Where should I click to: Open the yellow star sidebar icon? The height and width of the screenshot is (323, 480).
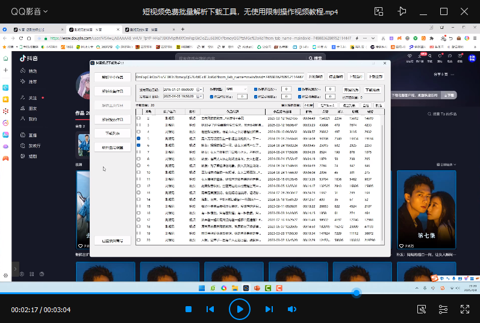[5, 99]
